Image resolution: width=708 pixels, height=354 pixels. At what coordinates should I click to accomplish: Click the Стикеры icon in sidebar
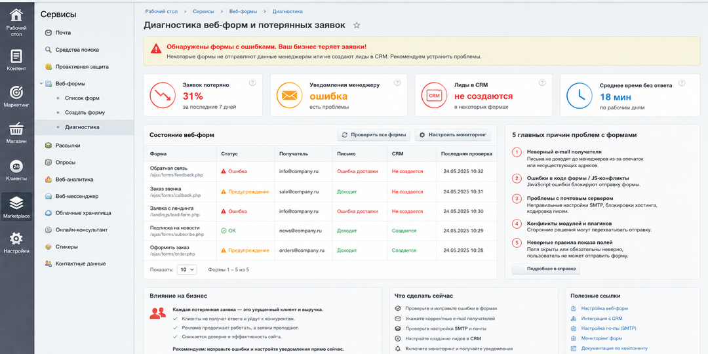(49, 247)
